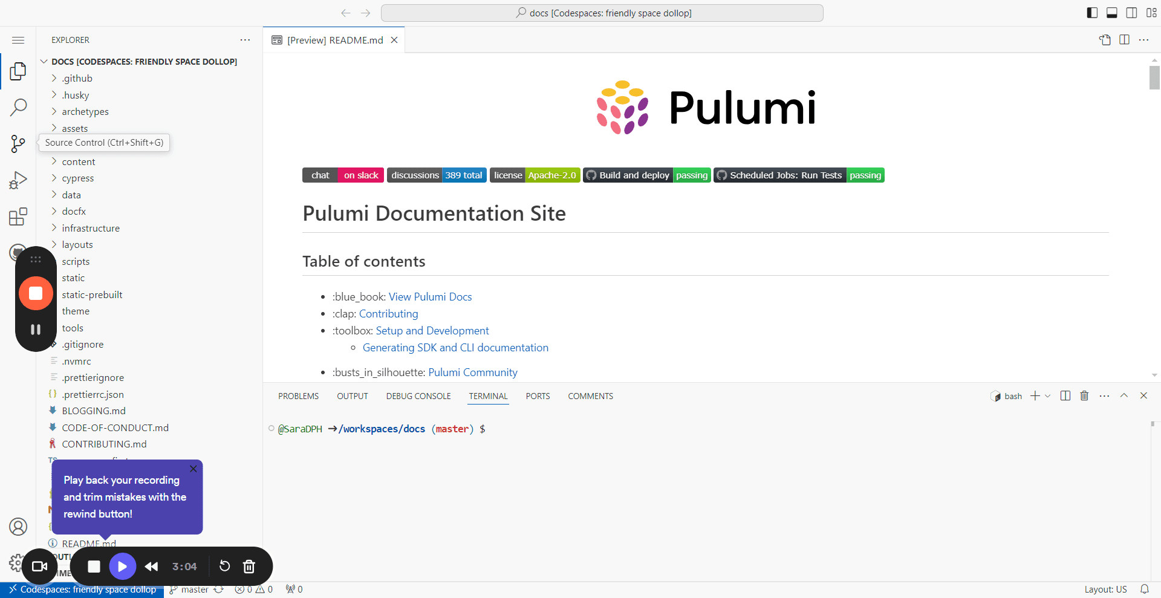Image resolution: width=1161 pixels, height=598 pixels.
Task: Open the Explorer view in activity bar
Action: pyautogui.click(x=18, y=71)
